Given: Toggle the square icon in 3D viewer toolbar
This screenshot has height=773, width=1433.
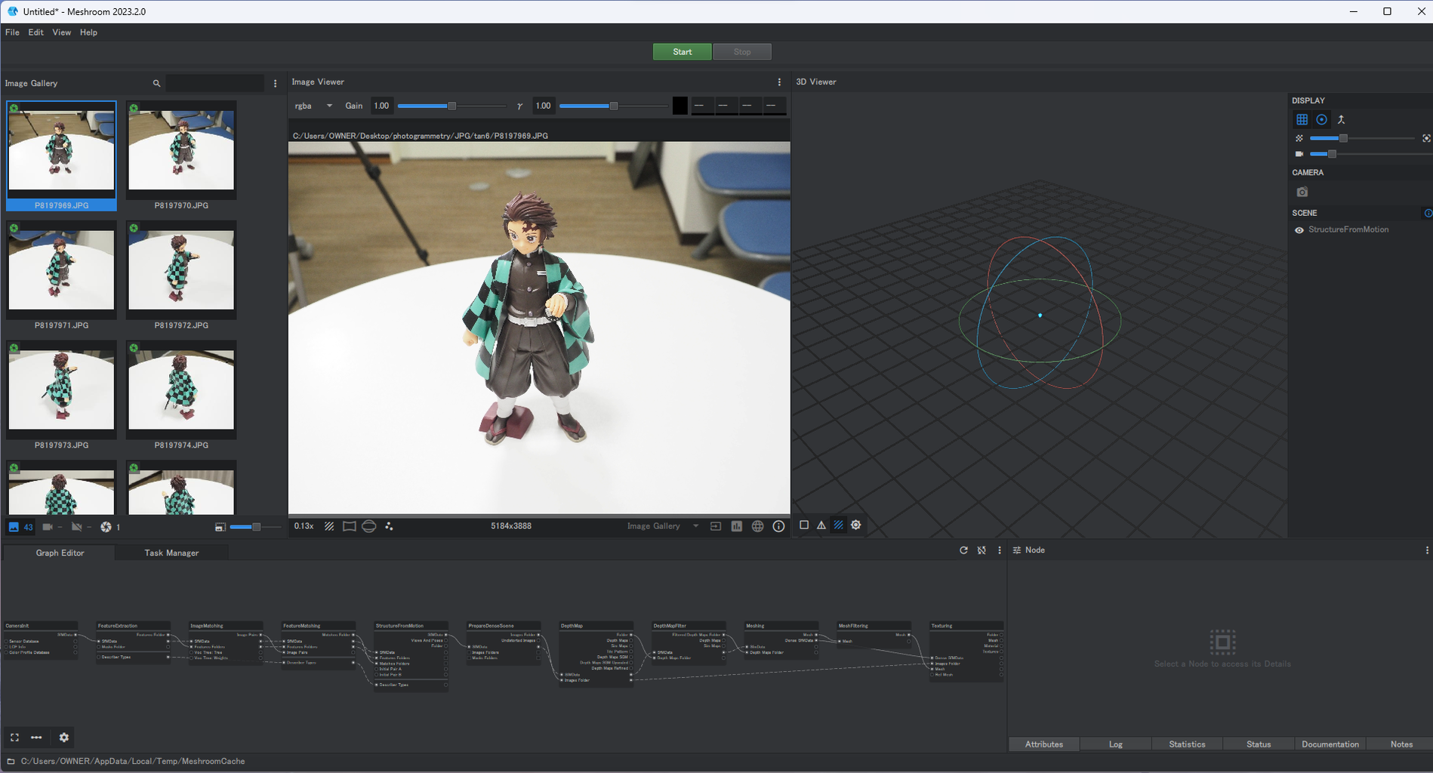Looking at the screenshot, I should (x=803, y=525).
